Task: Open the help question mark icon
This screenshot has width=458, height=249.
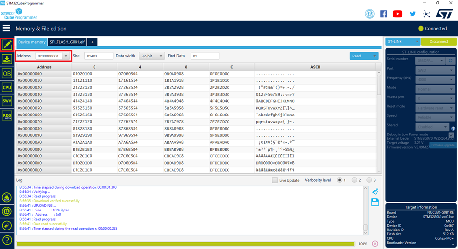Action: point(7,240)
